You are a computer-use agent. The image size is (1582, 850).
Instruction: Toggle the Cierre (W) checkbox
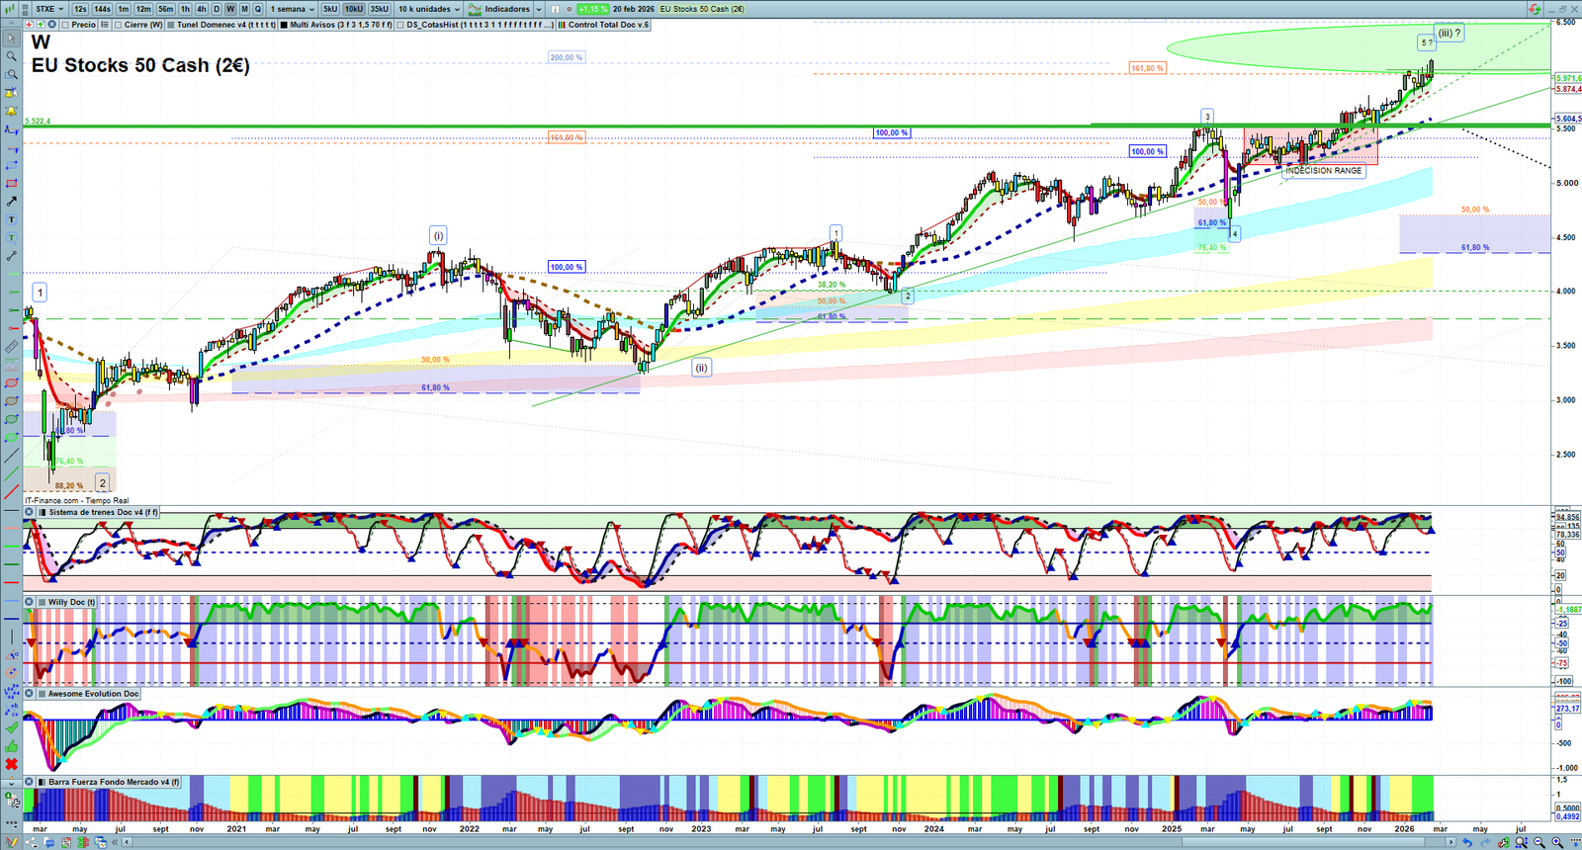[x=119, y=25]
